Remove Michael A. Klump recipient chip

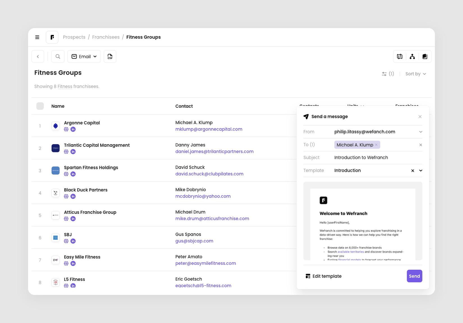pos(376,145)
